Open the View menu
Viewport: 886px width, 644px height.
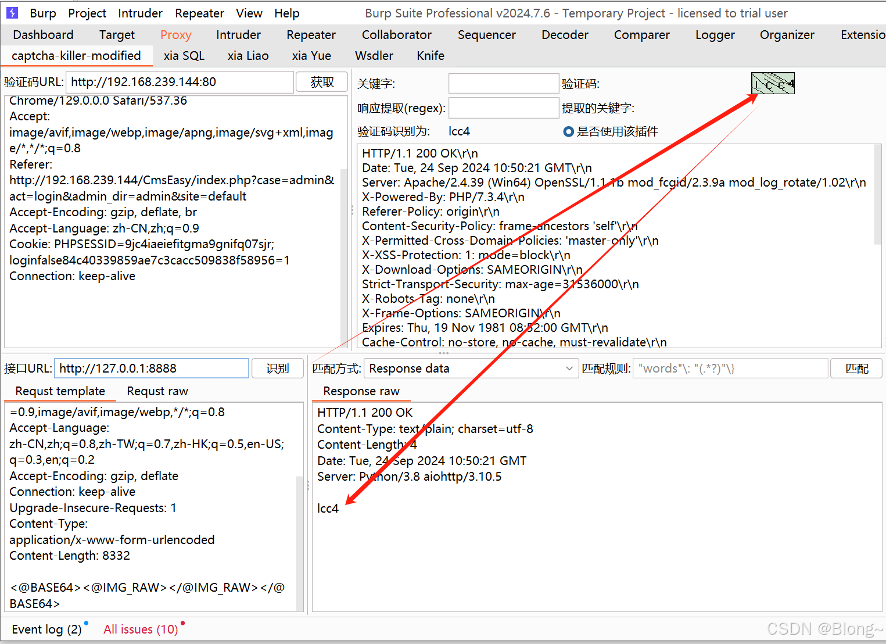(249, 13)
